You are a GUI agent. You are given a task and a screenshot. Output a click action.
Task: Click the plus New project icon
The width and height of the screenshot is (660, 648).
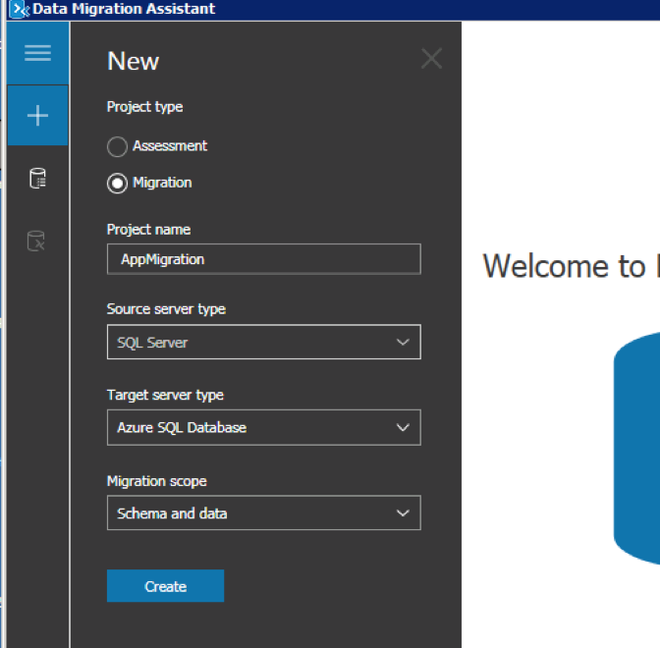38,115
